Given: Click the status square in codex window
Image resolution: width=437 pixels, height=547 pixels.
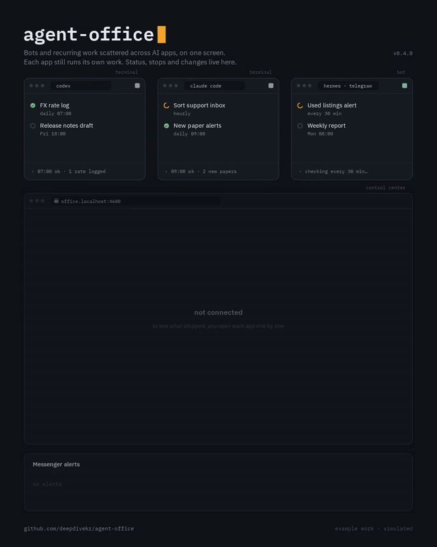Looking at the screenshot, I should (x=137, y=85).
